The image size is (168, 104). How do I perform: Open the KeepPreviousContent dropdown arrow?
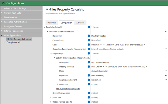tap(166, 80)
